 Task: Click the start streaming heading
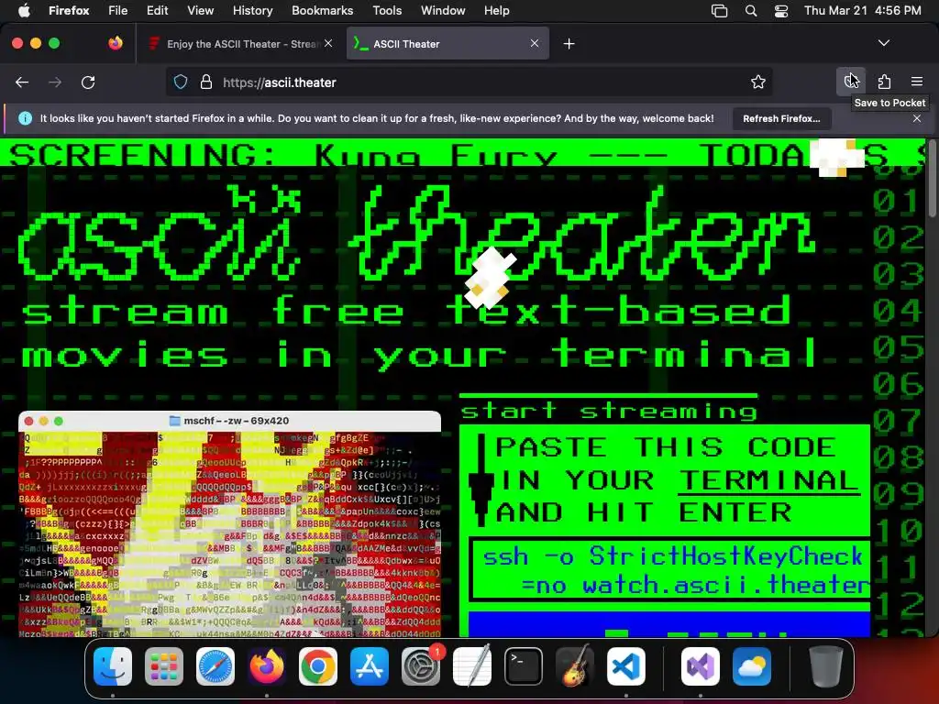(609, 412)
